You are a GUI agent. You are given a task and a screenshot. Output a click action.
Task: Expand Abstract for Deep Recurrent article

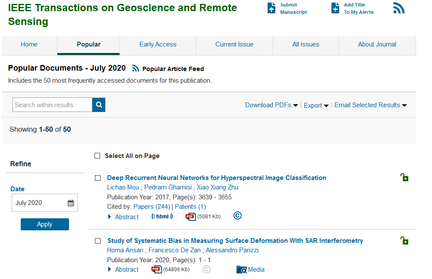point(123,217)
